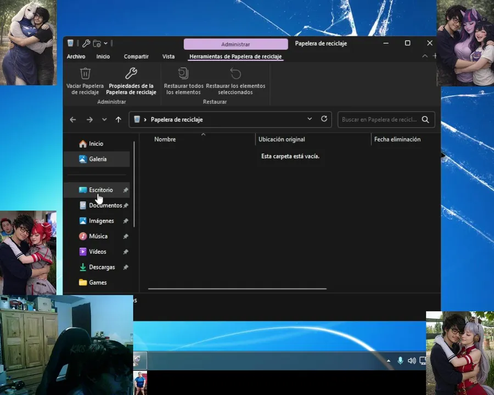The image size is (494, 395).
Task: Maximize the Papelera de reciclaje window
Action: (407, 43)
